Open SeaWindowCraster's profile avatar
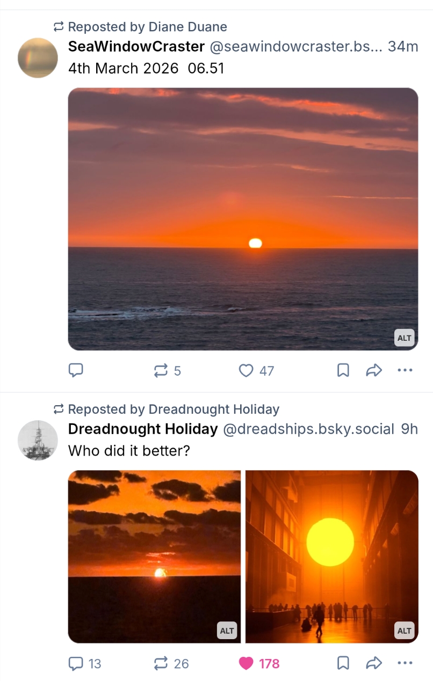The width and height of the screenshot is (433, 681). pos(38,58)
